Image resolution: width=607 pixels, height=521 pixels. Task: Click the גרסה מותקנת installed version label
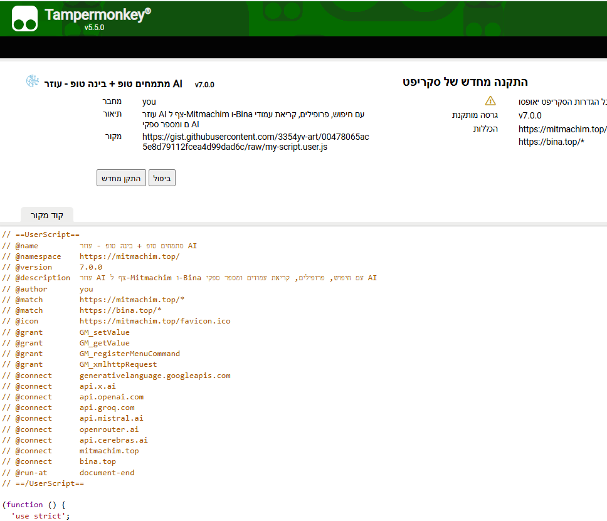point(475,115)
